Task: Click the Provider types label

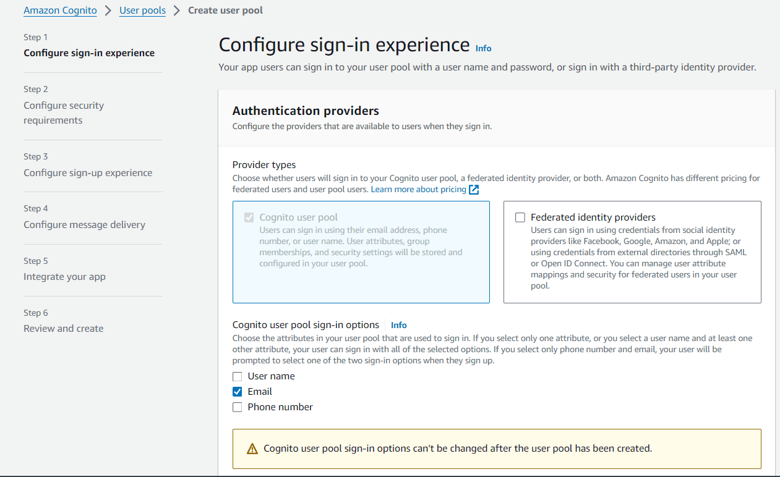Action: [x=264, y=165]
